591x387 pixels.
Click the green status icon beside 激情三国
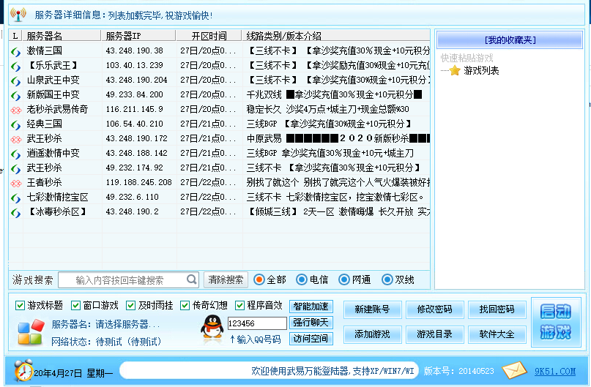click(15, 50)
